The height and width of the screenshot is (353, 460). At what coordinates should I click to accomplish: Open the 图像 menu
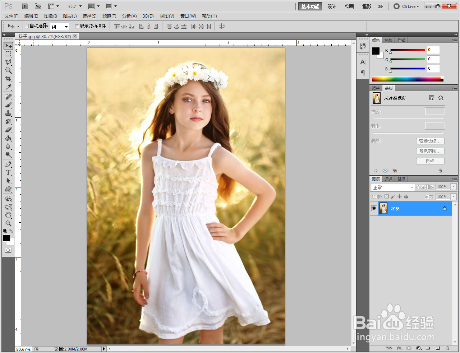pyautogui.click(x=51, y=16)
